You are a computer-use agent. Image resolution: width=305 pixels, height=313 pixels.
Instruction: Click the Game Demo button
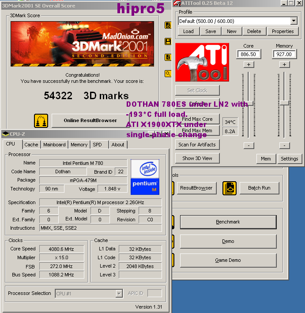pos(228,260)
